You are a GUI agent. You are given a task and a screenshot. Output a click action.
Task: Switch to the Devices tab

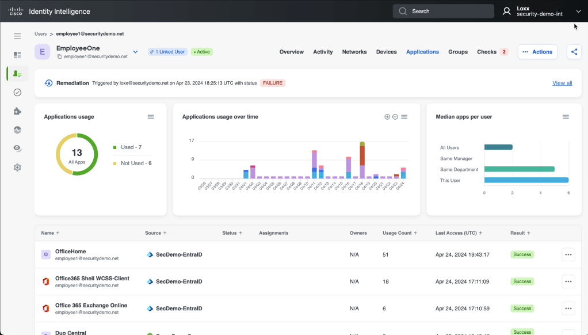point(386,52)
